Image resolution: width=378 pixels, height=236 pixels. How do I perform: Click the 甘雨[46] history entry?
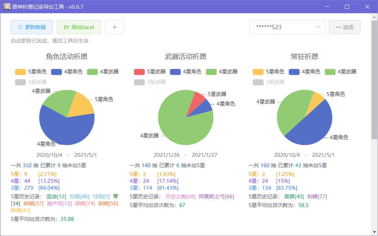coord(79,196)
